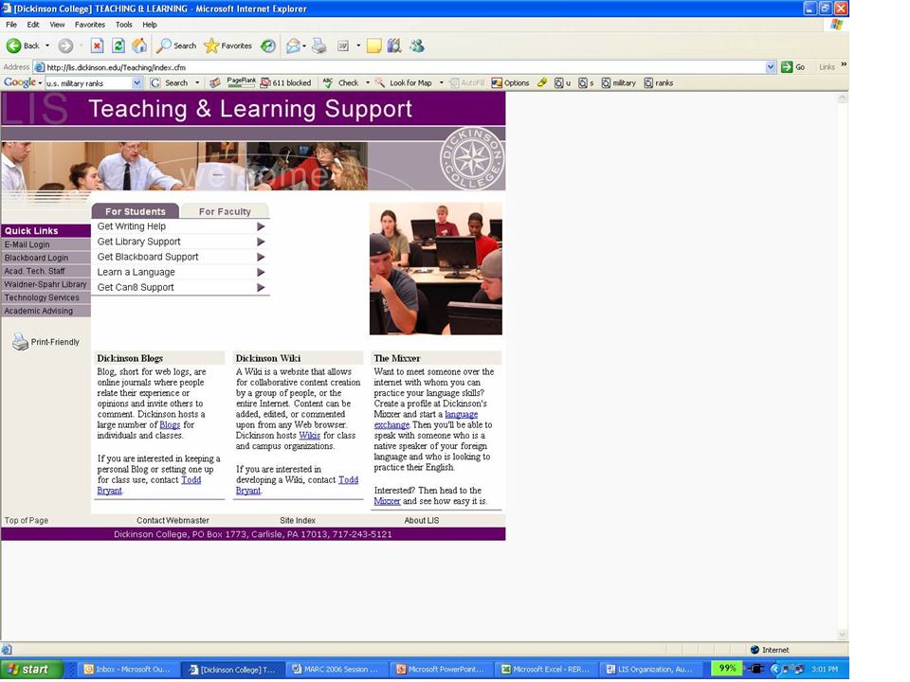
Task: Open Learn a Language item
Action: (x=180, y=272)
